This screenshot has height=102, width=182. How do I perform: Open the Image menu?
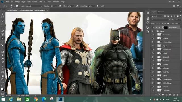coord(17,2)
